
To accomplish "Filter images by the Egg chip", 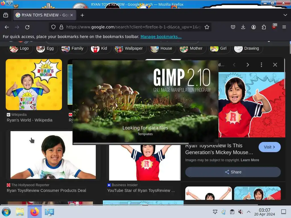I will 46,48.
